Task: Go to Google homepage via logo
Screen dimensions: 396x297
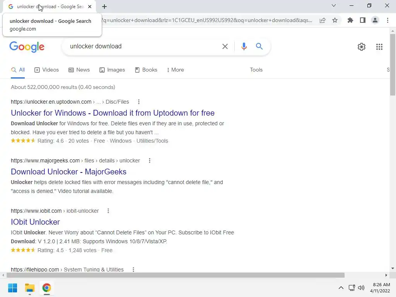Action: coord(27,47)
